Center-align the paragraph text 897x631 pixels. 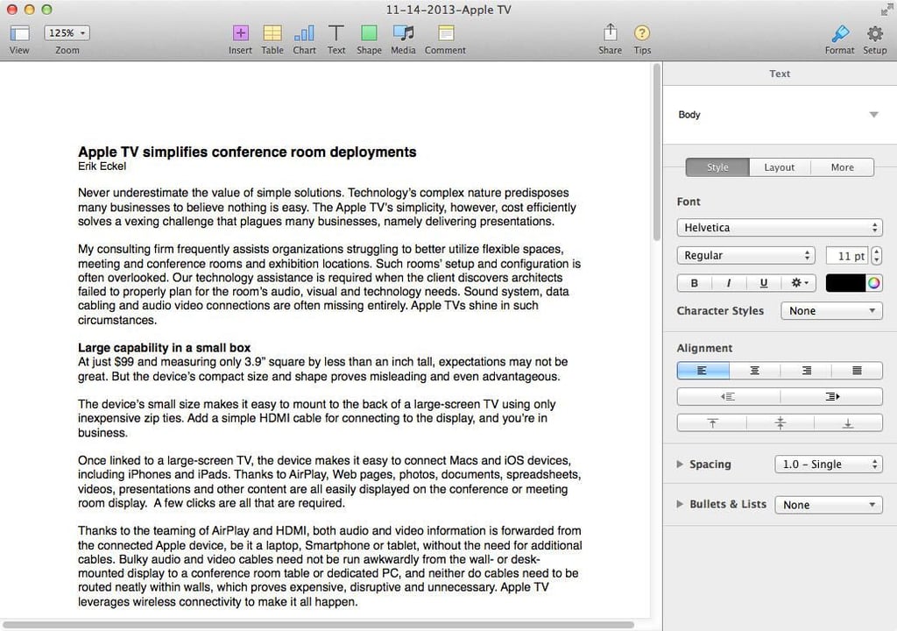(754, 371)
